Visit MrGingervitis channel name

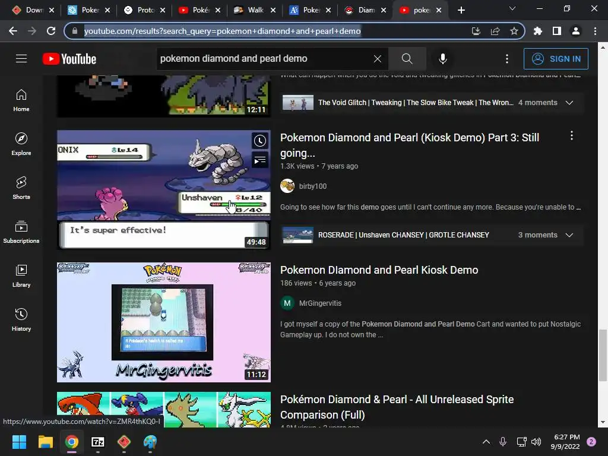coord(320,303)
